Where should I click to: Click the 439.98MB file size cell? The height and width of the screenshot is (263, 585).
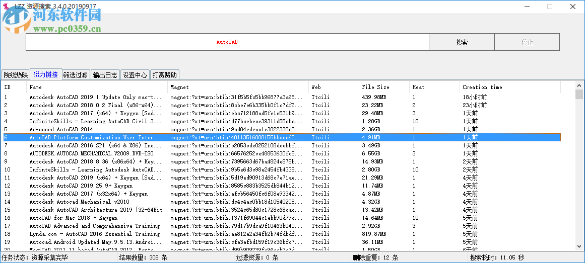click(374, 97)
